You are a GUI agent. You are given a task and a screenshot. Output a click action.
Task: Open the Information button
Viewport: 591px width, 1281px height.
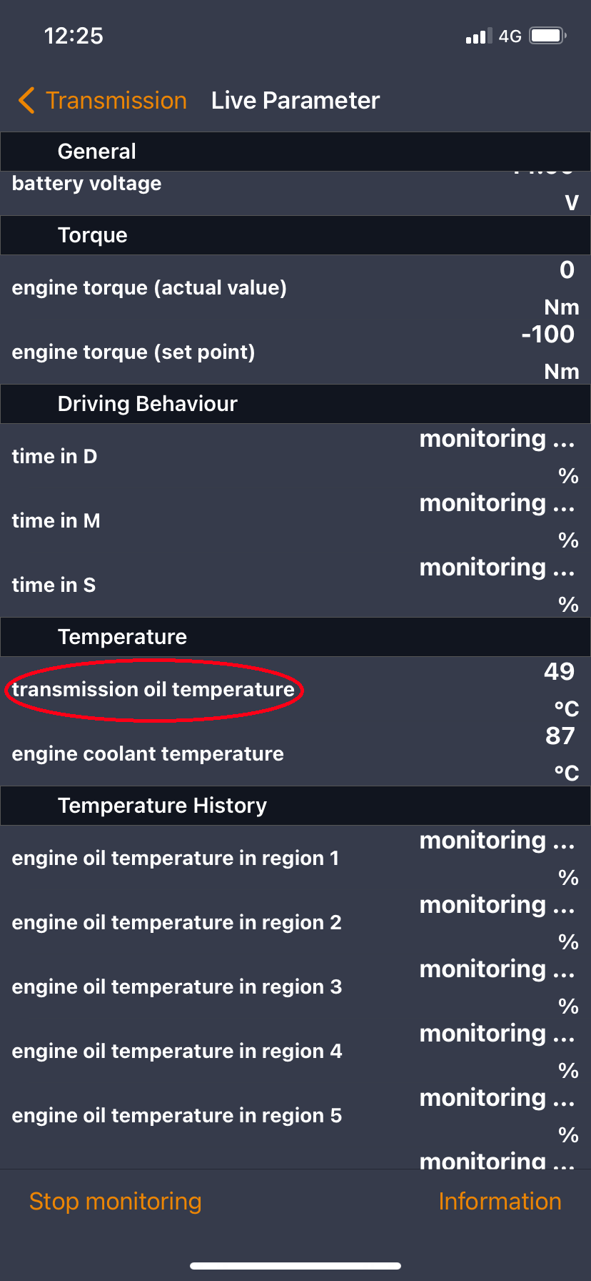500,1201
